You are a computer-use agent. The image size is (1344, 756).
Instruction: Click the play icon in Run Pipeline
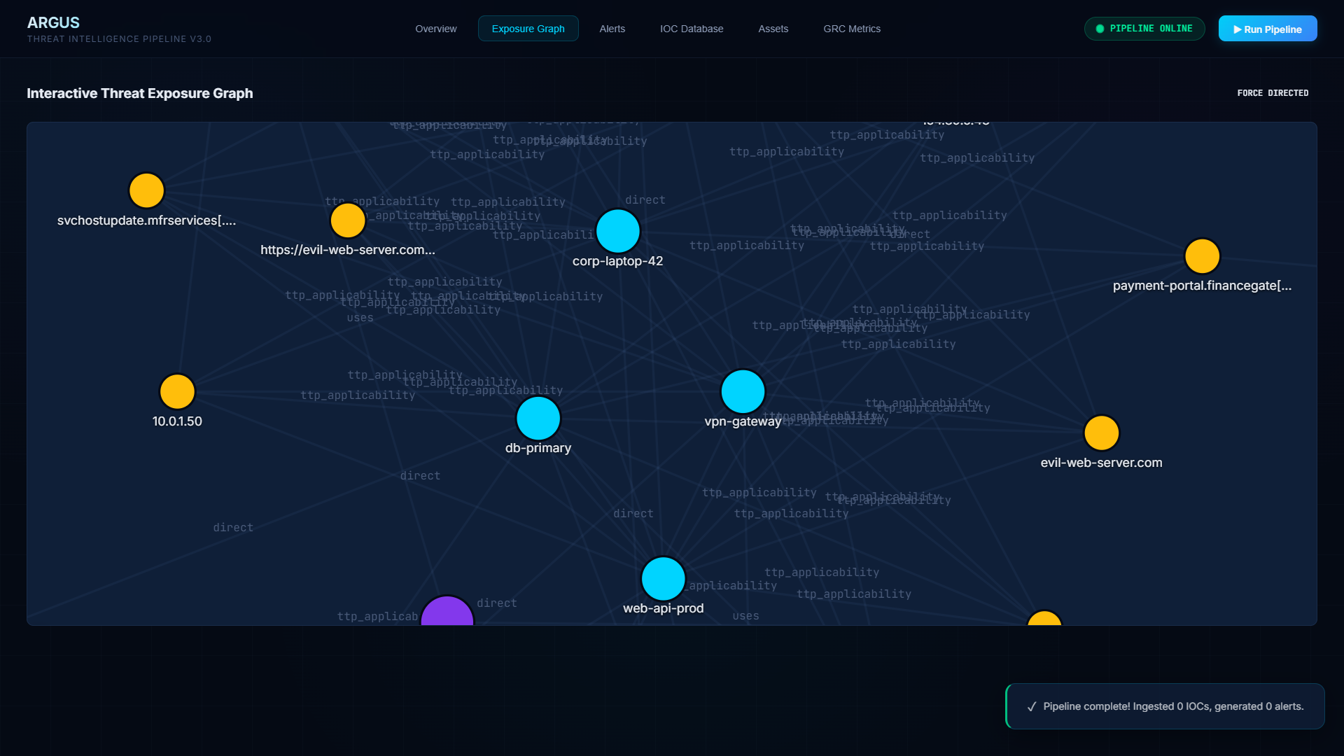pos(1237,29)
